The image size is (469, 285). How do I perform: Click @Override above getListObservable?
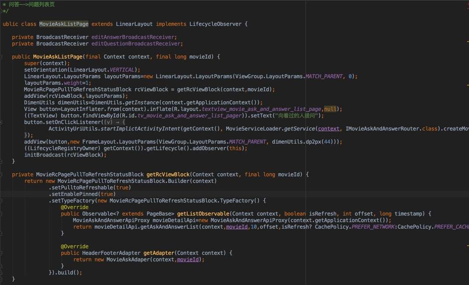(74, 207)
